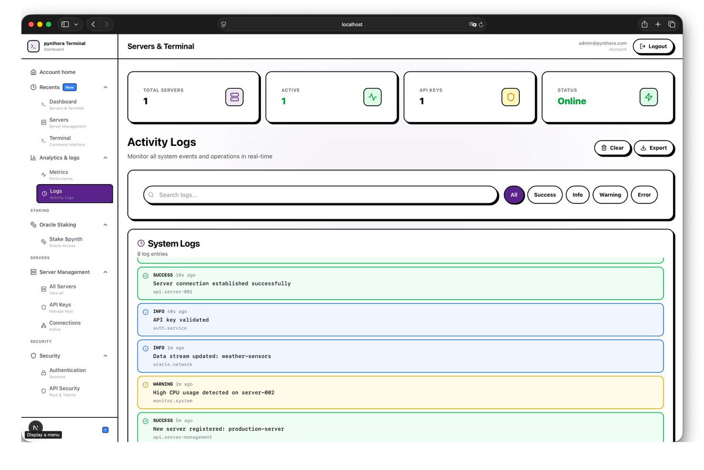Collapse the Recents section

pos(106,87)
